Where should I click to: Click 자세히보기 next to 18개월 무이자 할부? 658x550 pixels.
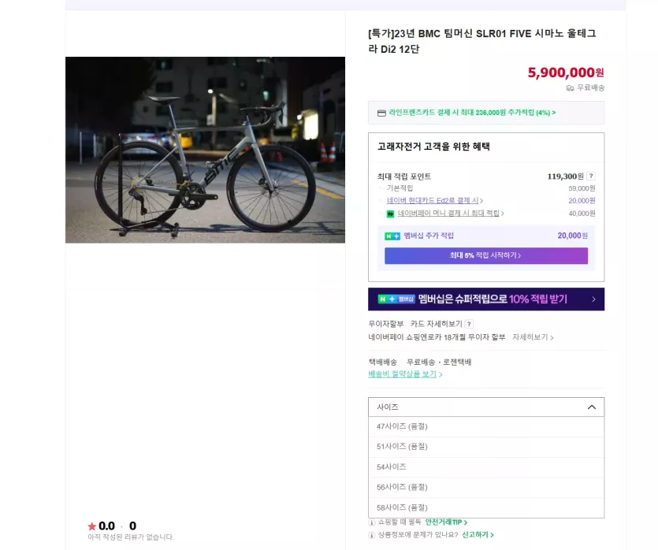tap(533, 337)
